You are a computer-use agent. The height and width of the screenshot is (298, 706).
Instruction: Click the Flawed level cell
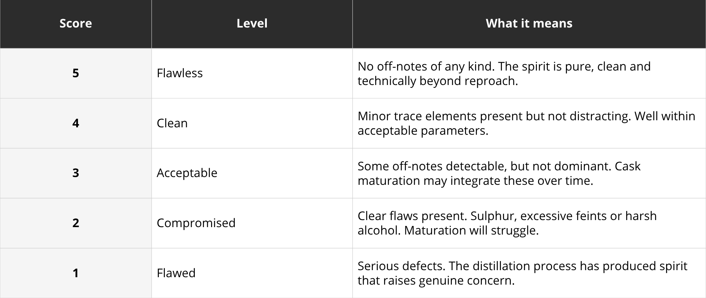(x=252, y=273)
